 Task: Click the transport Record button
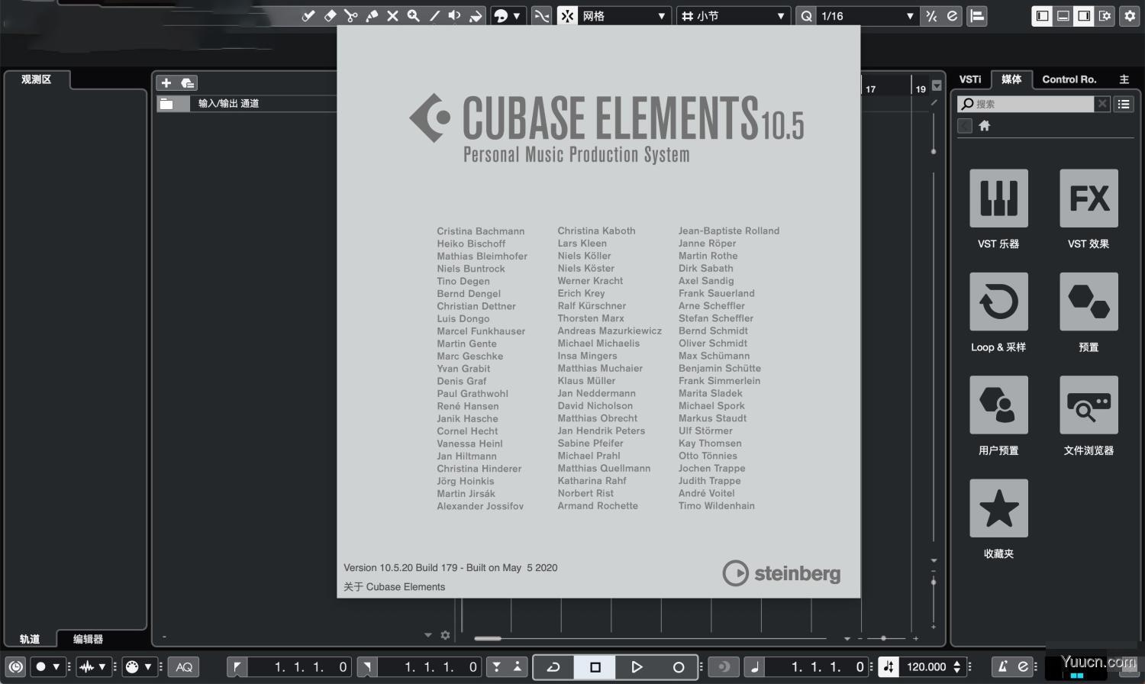(x=678, y=666)
